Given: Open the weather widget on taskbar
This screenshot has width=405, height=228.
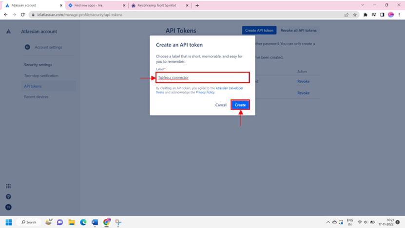Looking at the screenshot, I should (x=49, y=222).
